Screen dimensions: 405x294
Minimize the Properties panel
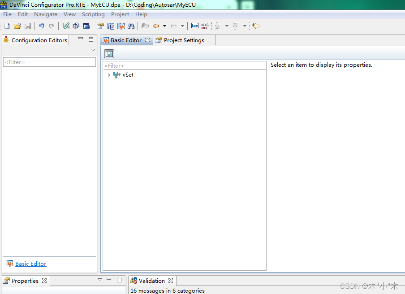[109, 279]
